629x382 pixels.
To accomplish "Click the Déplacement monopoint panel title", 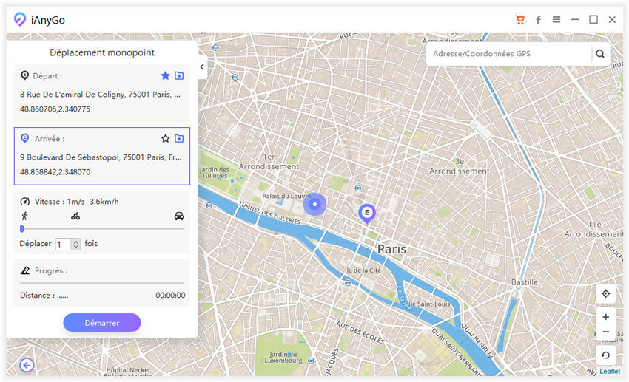I will click(x=102, y=52).
